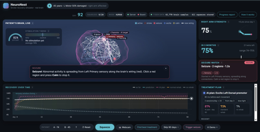Viewport: 260px width, 132px height.
Task: Click the Trigger seizure button
Action: coord(193,127)
